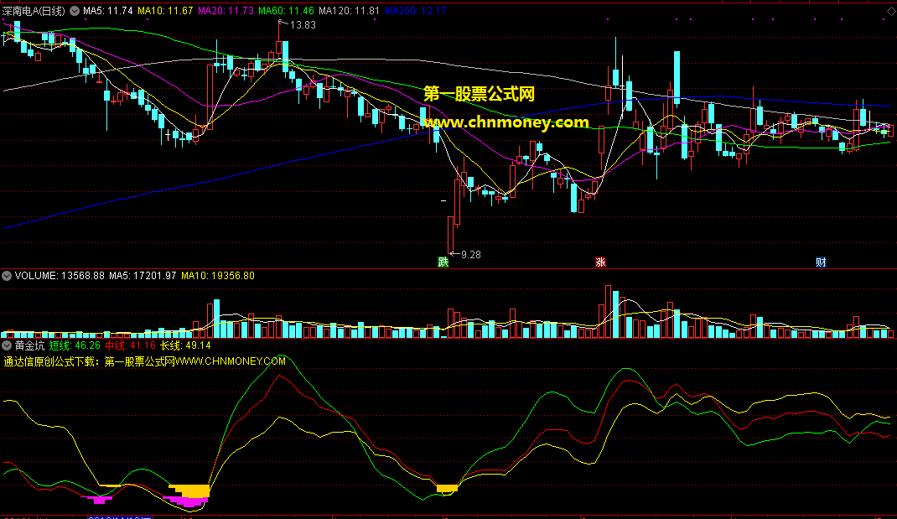This screenshot has width=897, height=519.
Task: Click the blue 财 financial marker
Action: point(821,262)
